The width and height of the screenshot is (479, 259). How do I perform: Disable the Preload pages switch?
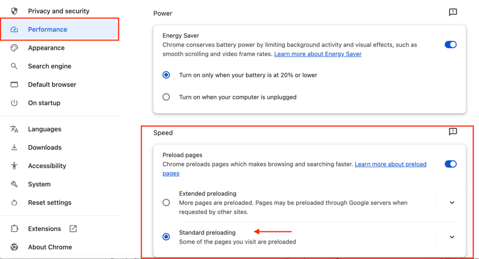pos(451,164)
